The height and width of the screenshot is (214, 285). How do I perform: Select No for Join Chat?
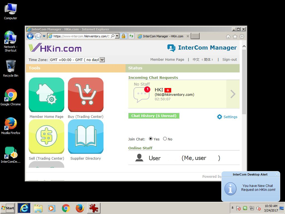coord(165,139)
